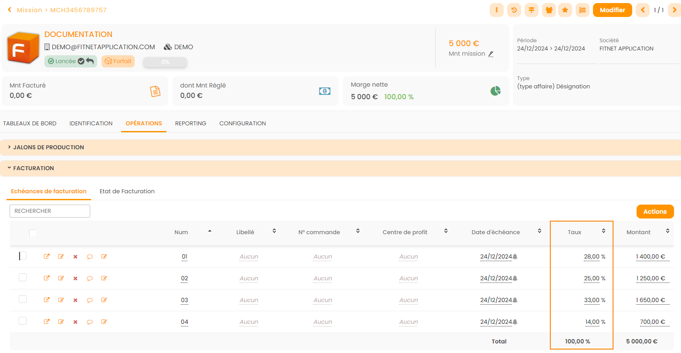
Task: Select the checkbox for billing row 04
Action: coord(23,321)
